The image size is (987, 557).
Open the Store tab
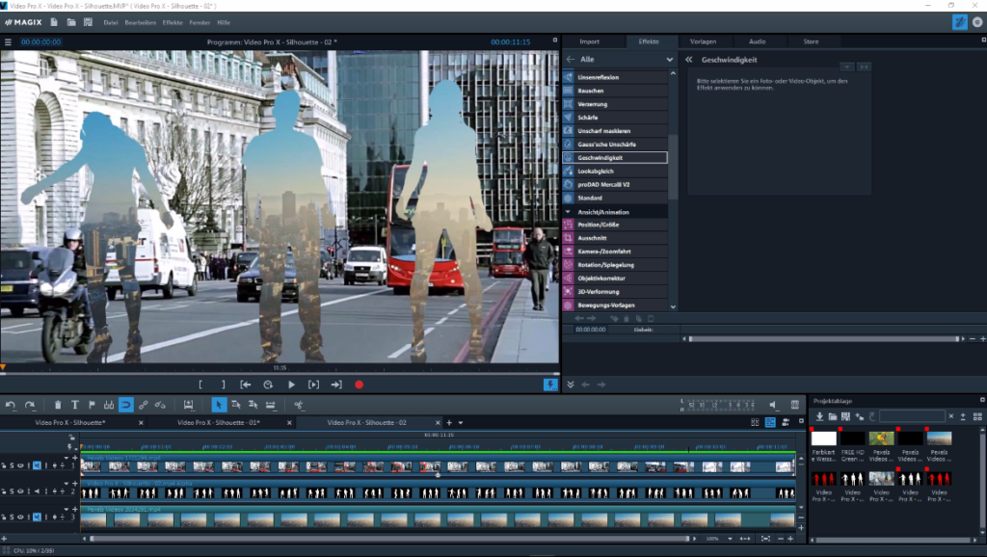click(811, 41)
